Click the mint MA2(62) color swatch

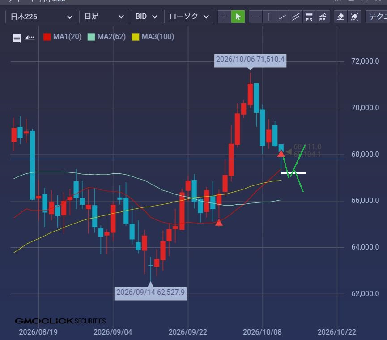pyautogui.click(x=91, y=37)
